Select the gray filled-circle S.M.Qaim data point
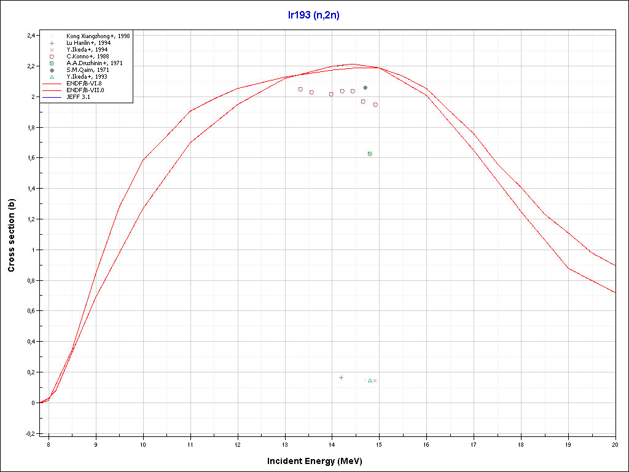Viewport: 629px width, 472px height. [365, 88]
